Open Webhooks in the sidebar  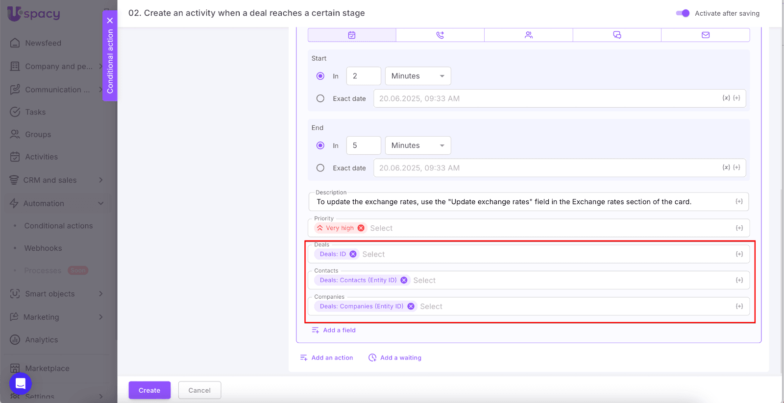pos(43,248)
